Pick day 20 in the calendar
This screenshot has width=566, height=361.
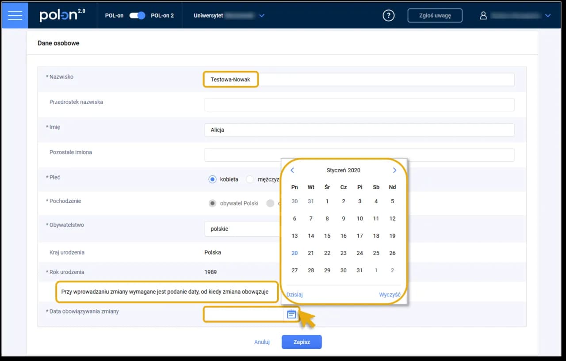(294, 253)
